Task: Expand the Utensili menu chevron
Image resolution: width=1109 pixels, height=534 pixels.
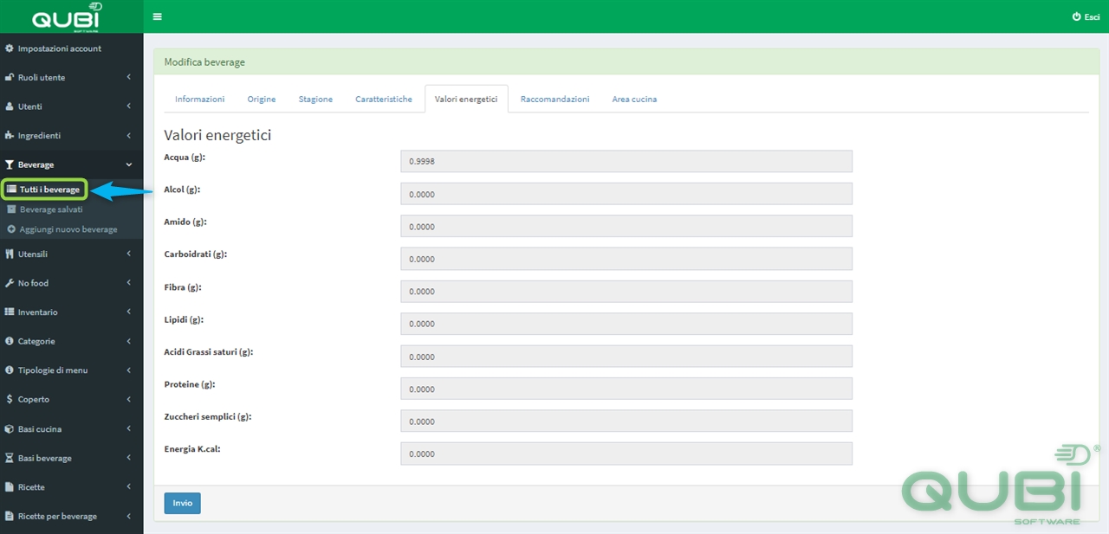Action: [128, 254]
